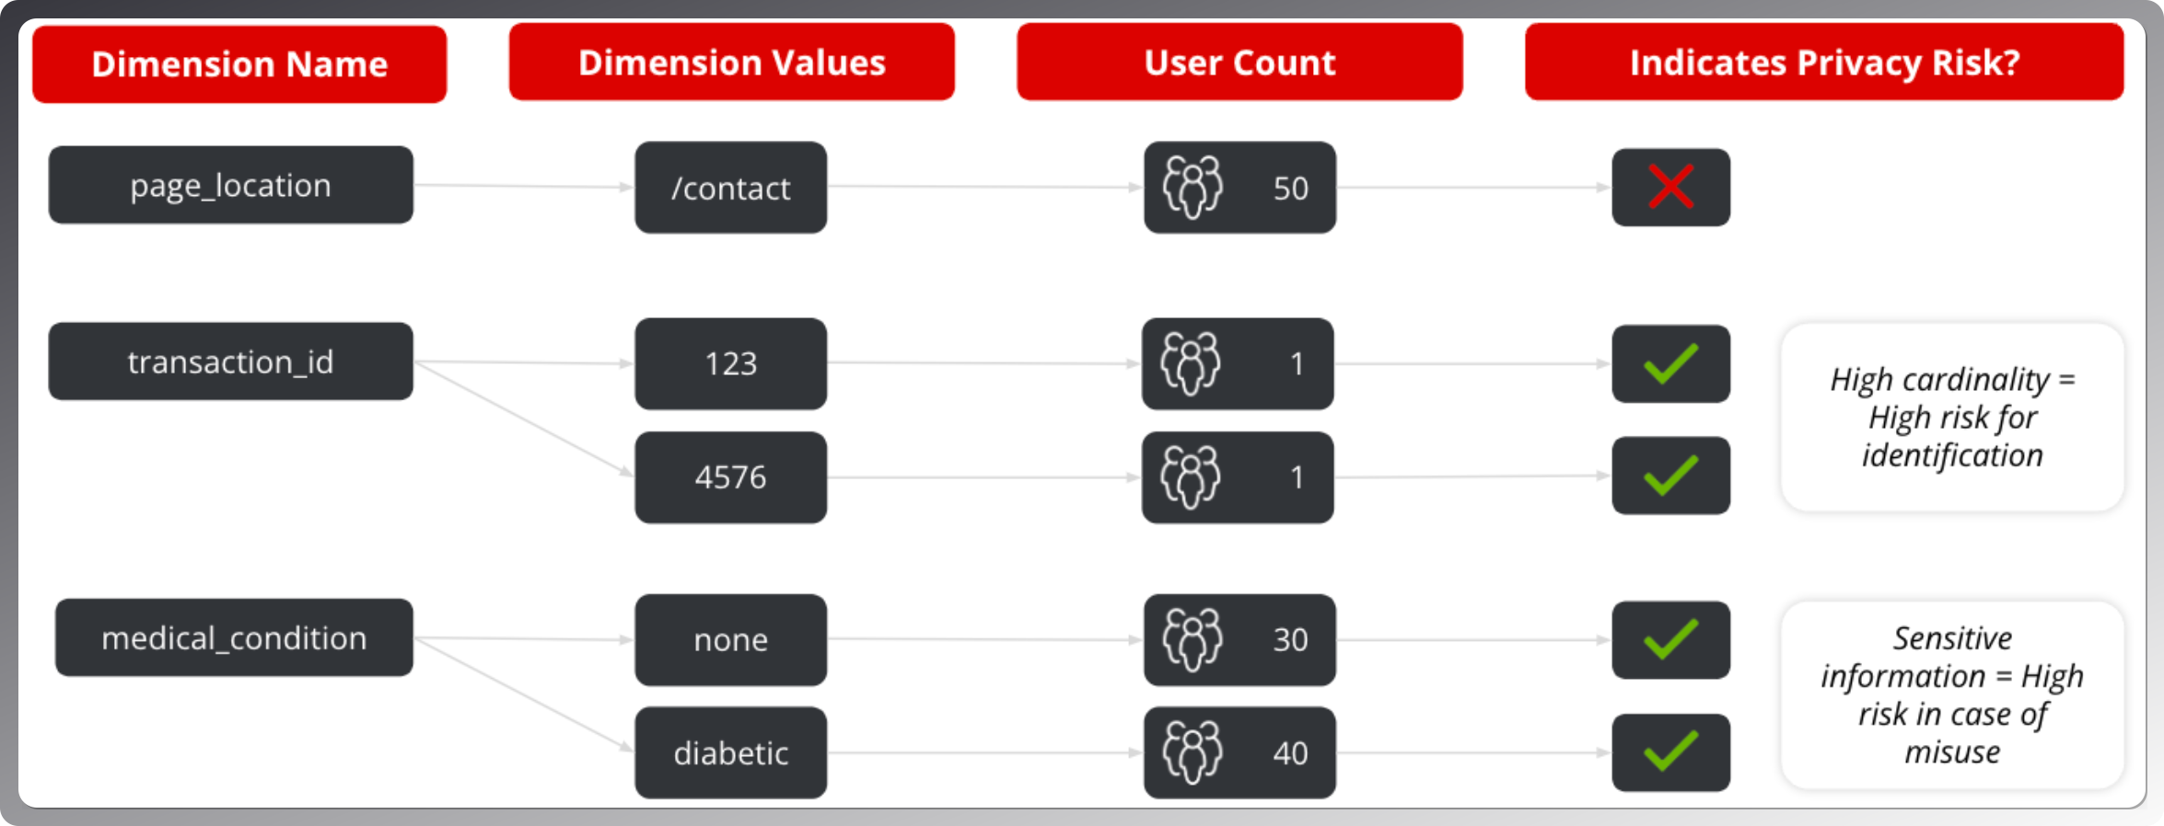This screenshot has height=826, width=2164.
Task: Click the users icon in the 123 row
Action: coord(1191,363)
